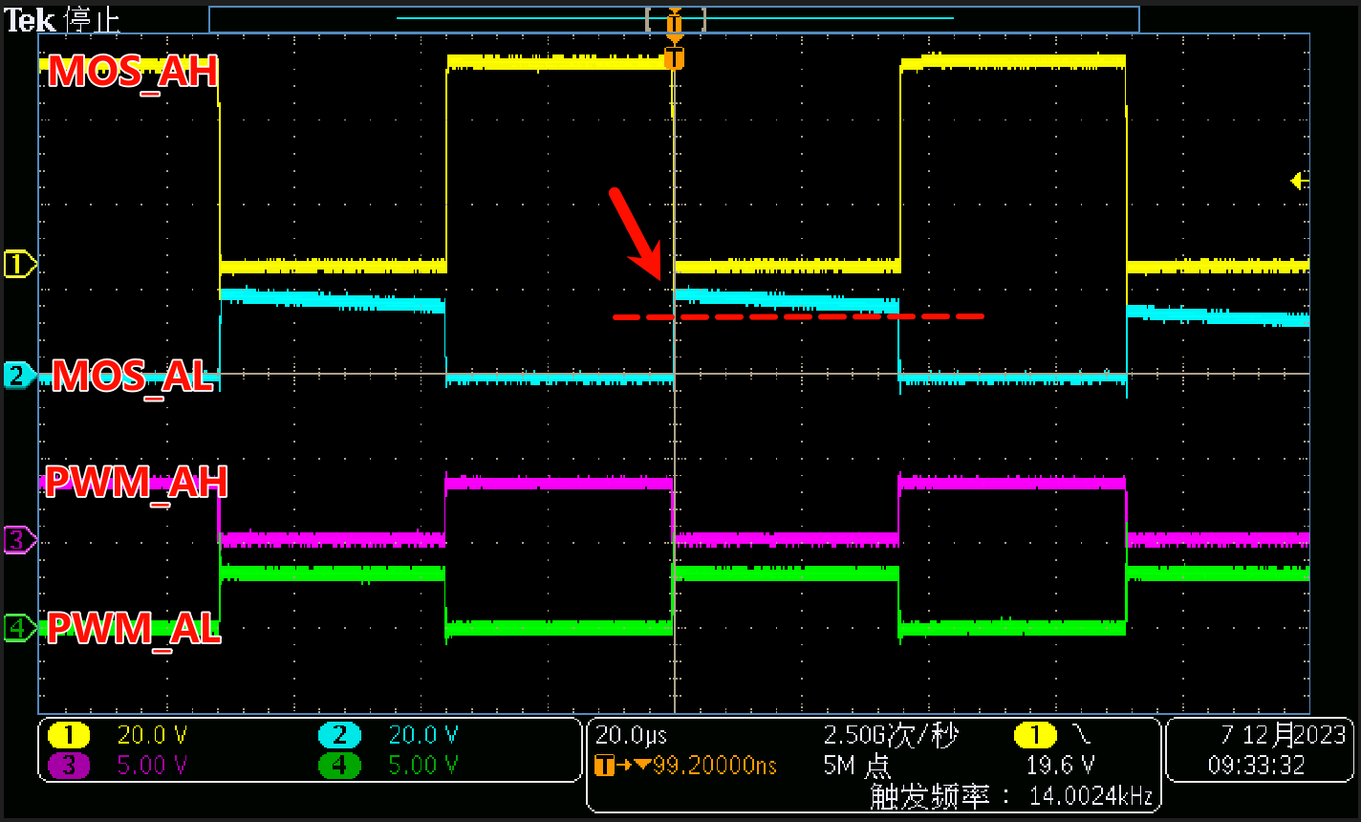Click channel 1 scale value 20.0 V
Screen dimensions: 1361x822
click(152, 735)
